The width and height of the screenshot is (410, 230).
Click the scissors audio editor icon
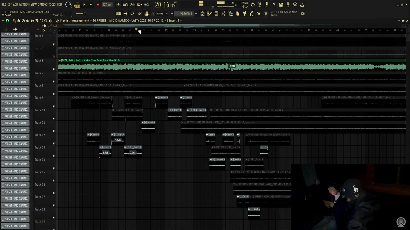[x=260, y=5]
